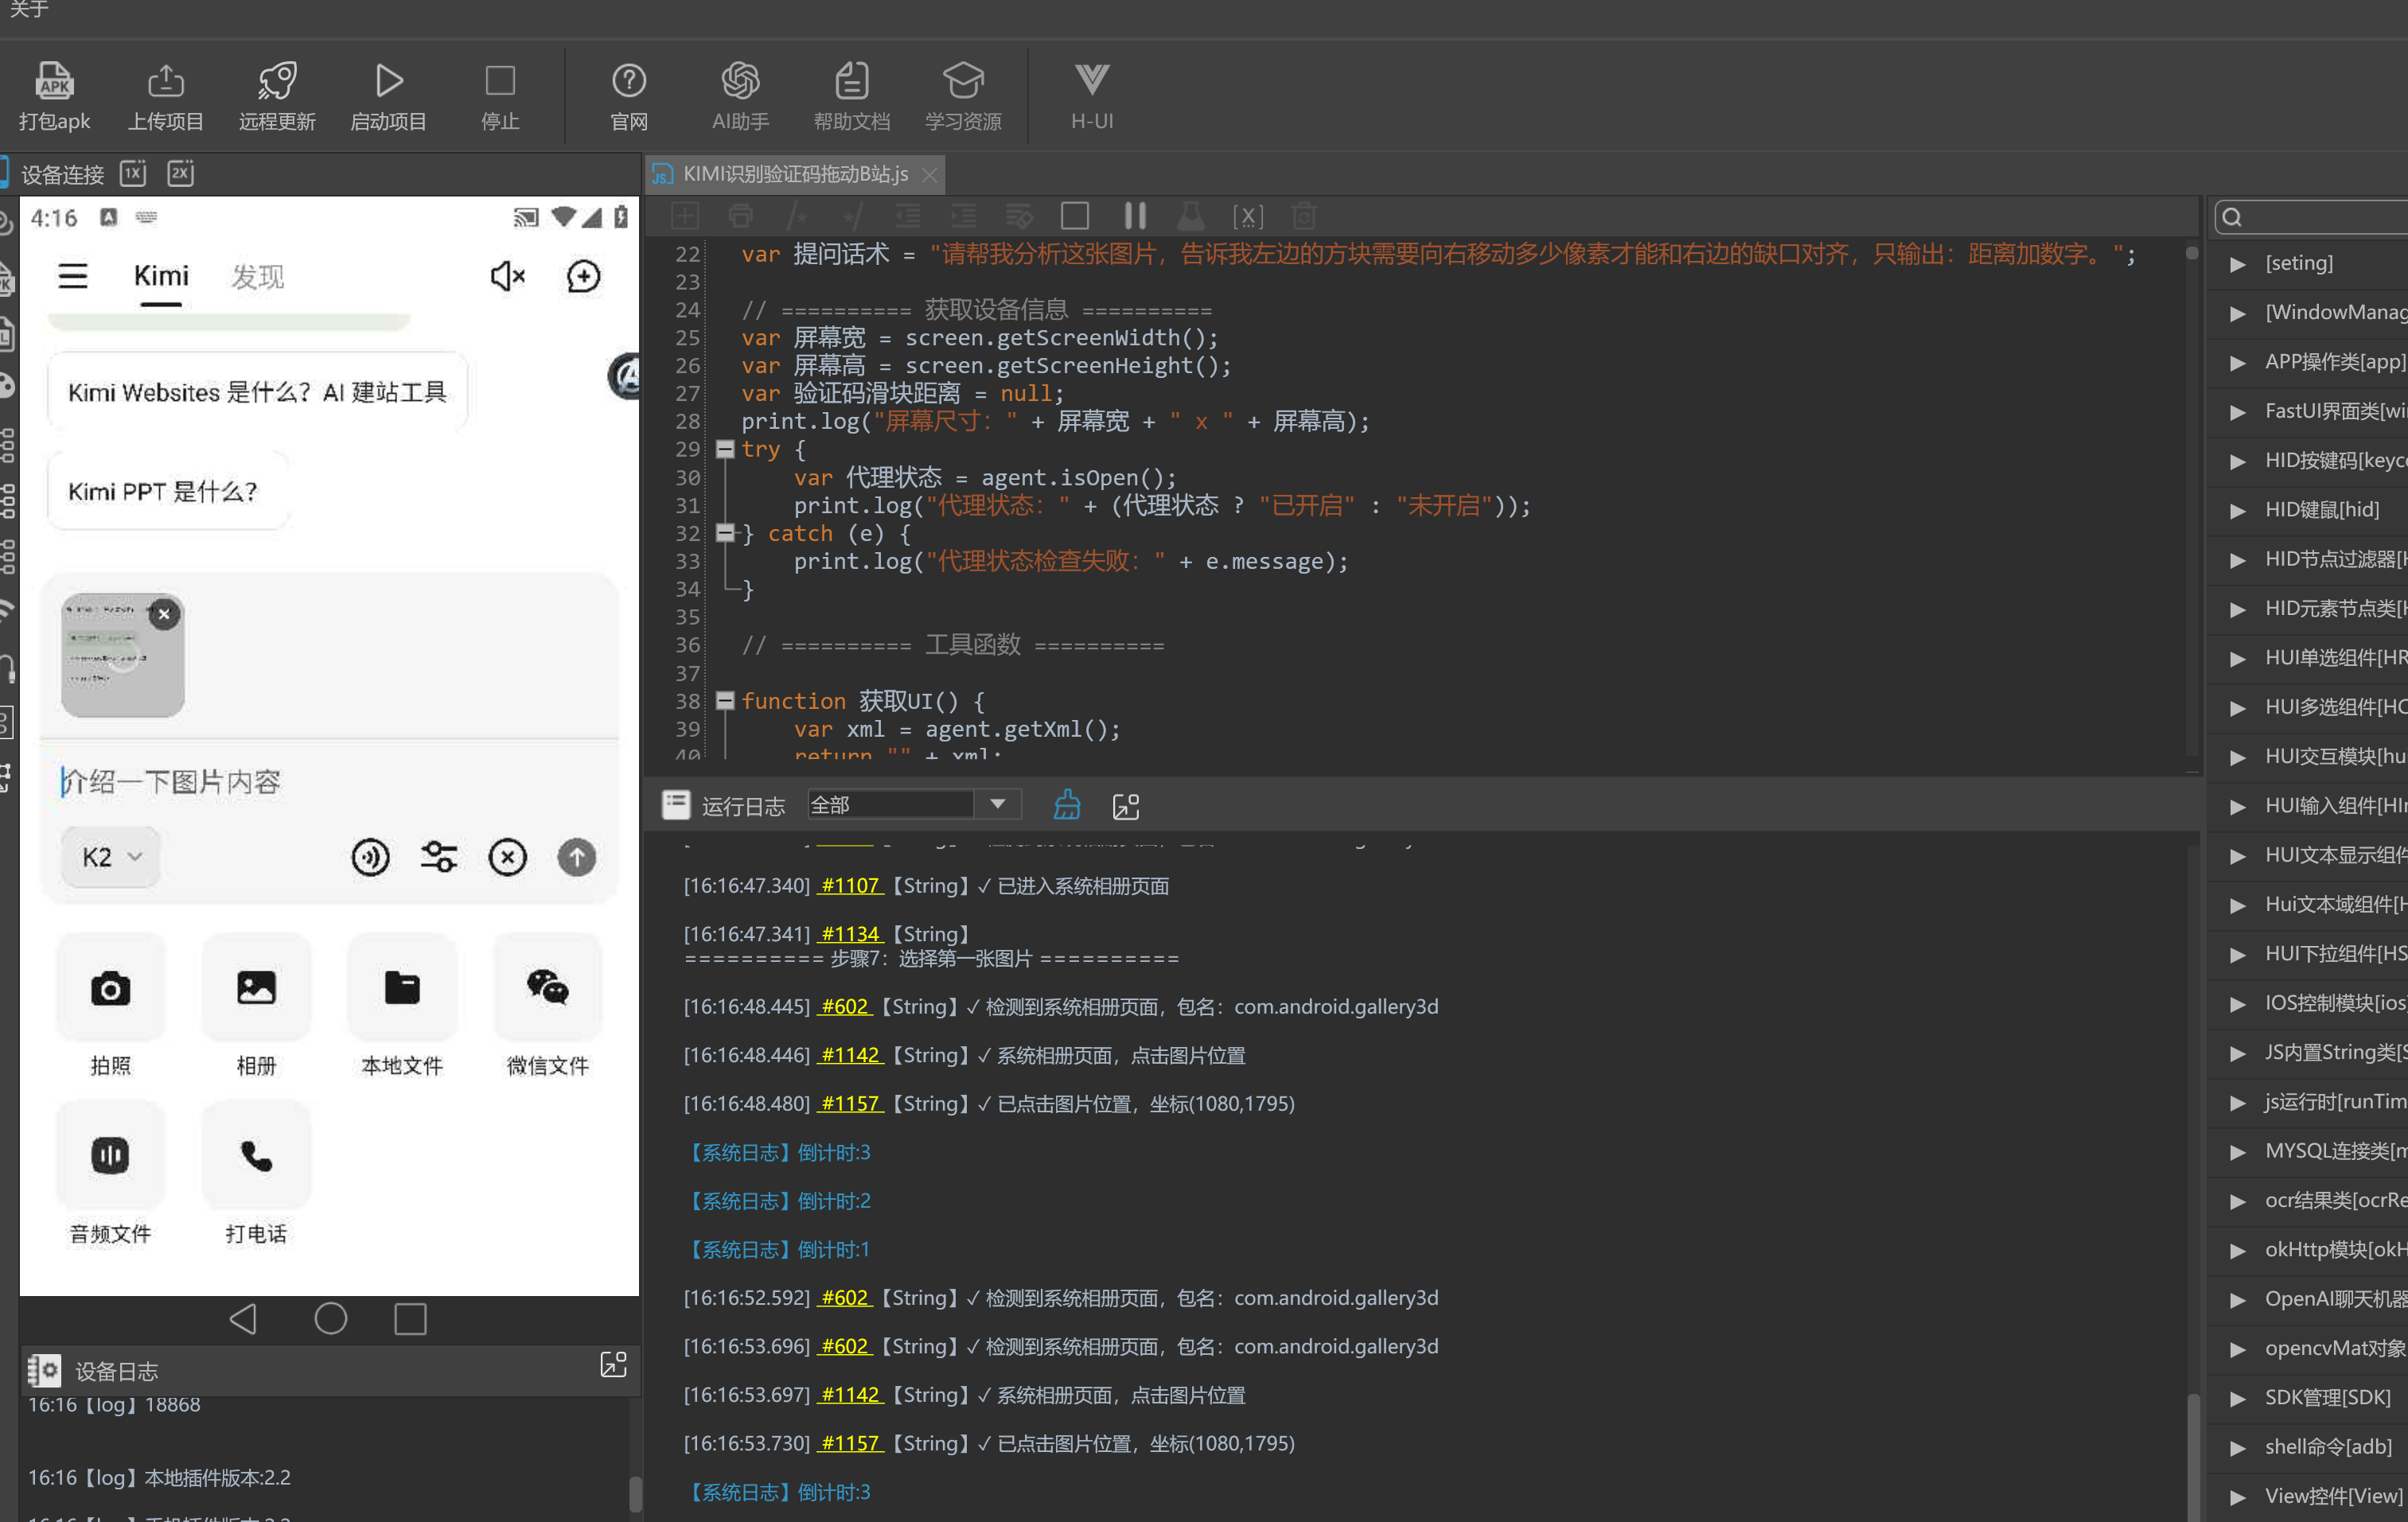
Task: Select the KIMI识别验证码拖动B站.js editor tab
Action: [x=795, y=174]
